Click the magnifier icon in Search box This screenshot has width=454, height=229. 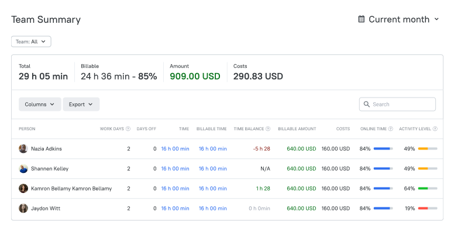[367, 104]
